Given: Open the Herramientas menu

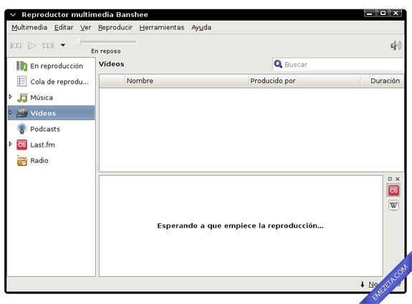Looking at the screenshot, I should click(x=162, y=28).
